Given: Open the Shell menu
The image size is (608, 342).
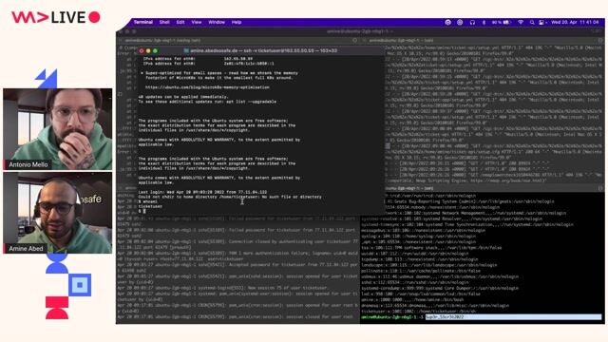Looking at the screenshot, I should [164, 22].
